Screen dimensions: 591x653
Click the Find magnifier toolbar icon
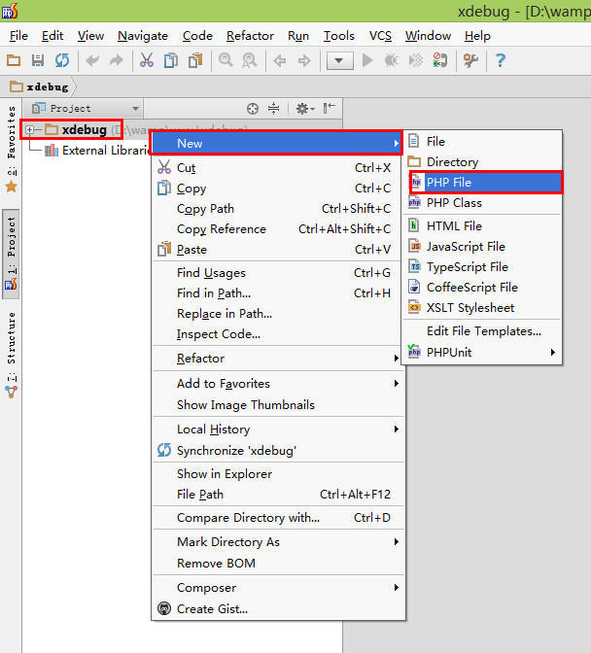tap(226, 61)
